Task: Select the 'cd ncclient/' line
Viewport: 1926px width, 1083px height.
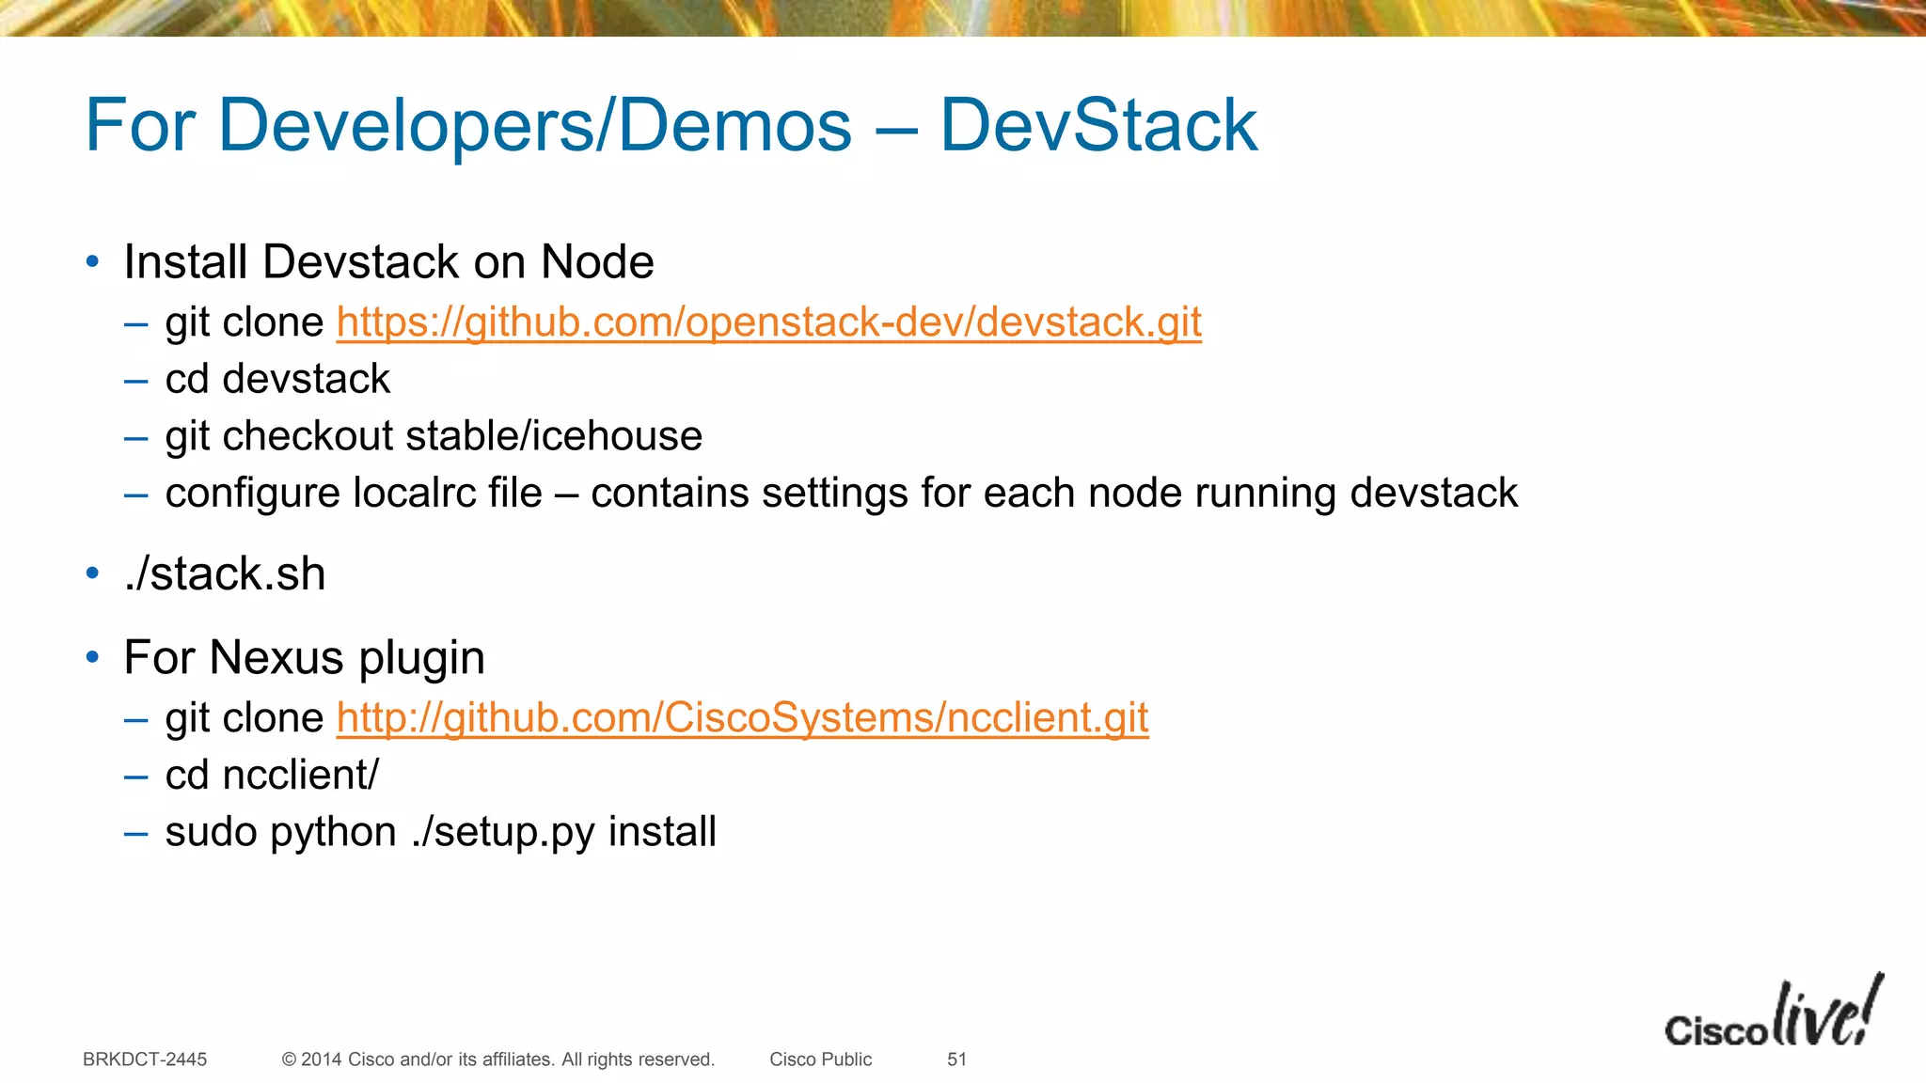Action: (x=272, y=776)
